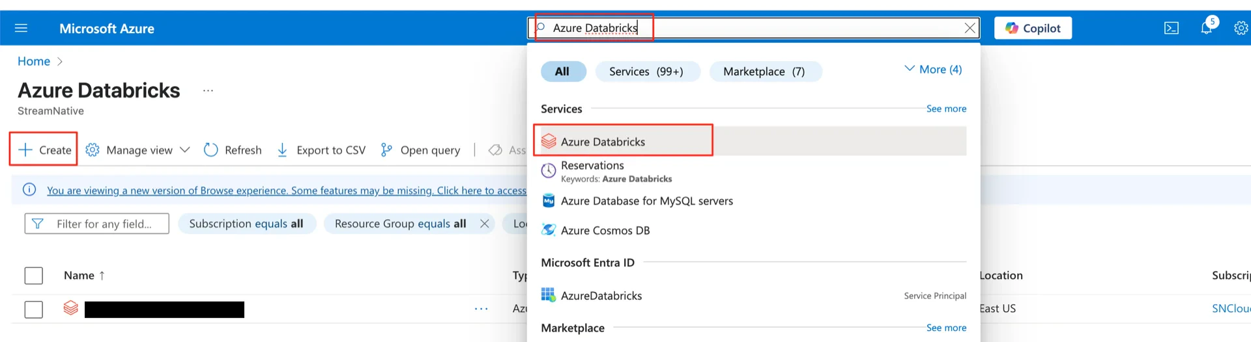Click Location column header
This screenshot has width=1251, height=342.
point(1001,276)
